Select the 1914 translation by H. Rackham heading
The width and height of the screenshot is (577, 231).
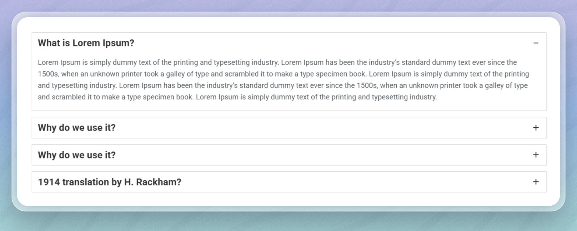pos(110,182)
